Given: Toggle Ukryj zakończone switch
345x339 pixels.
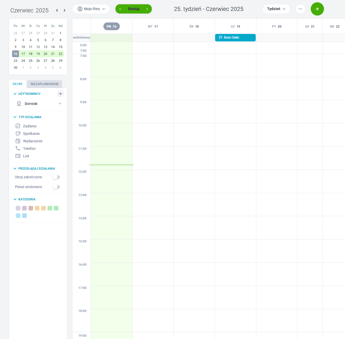Looking at the screenshot, I should click(x=56, y=177).
